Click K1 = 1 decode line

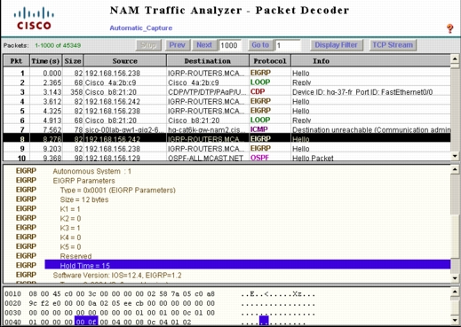point(70,209)
